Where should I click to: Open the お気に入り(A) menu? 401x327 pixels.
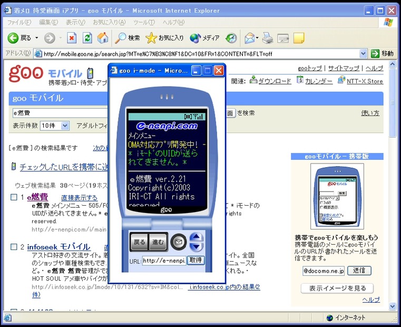tap(109, 22)
